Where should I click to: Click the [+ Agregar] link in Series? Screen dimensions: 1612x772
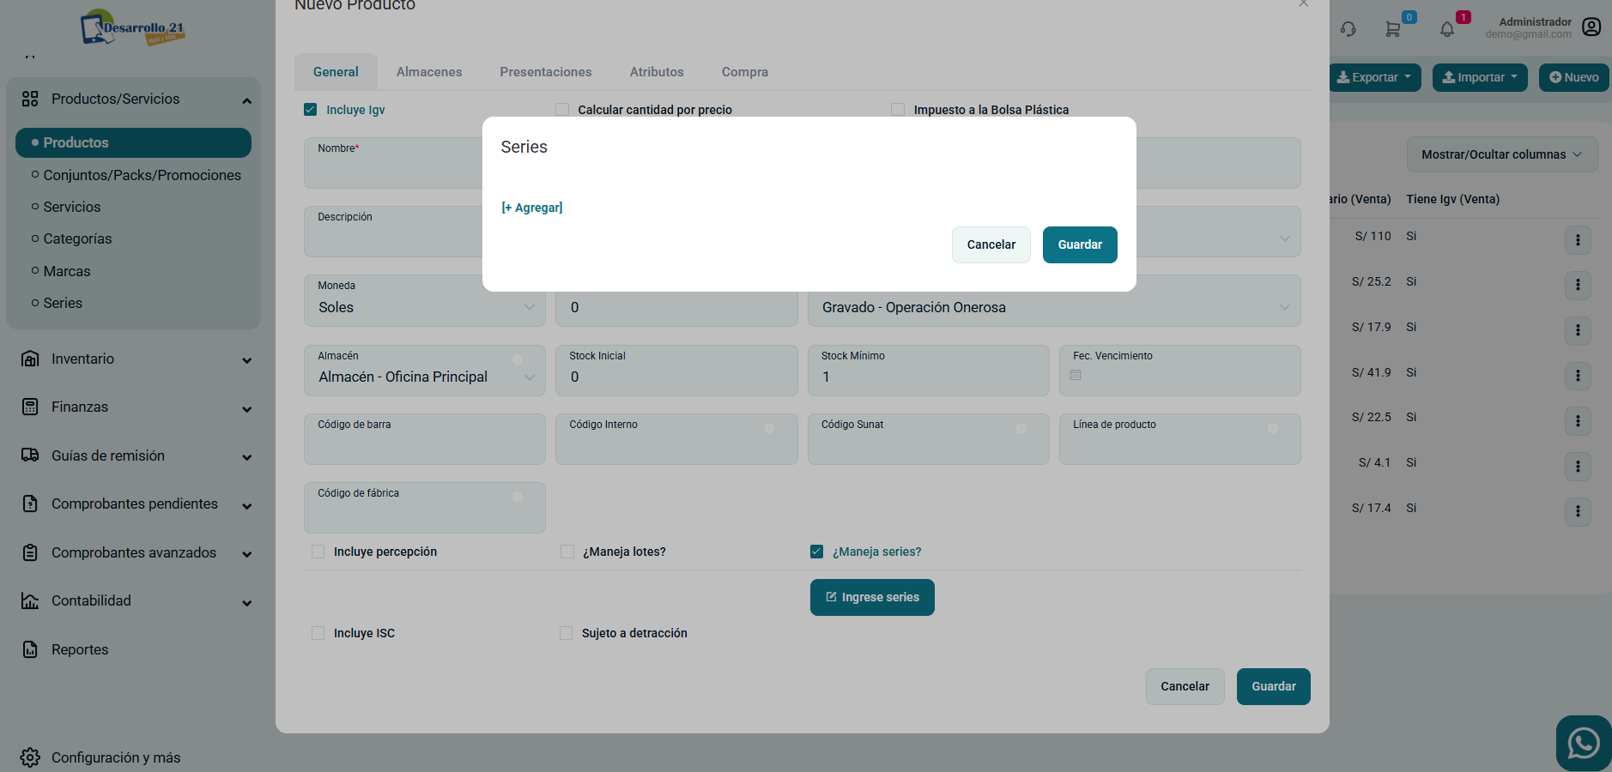(532, 208)
